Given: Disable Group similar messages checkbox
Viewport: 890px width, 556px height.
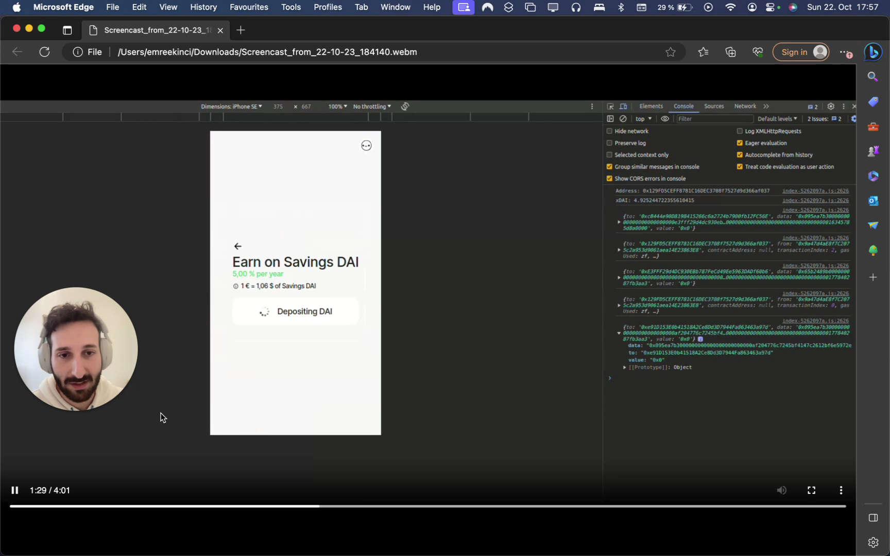Looking at the screenshot, I should 609,167.
